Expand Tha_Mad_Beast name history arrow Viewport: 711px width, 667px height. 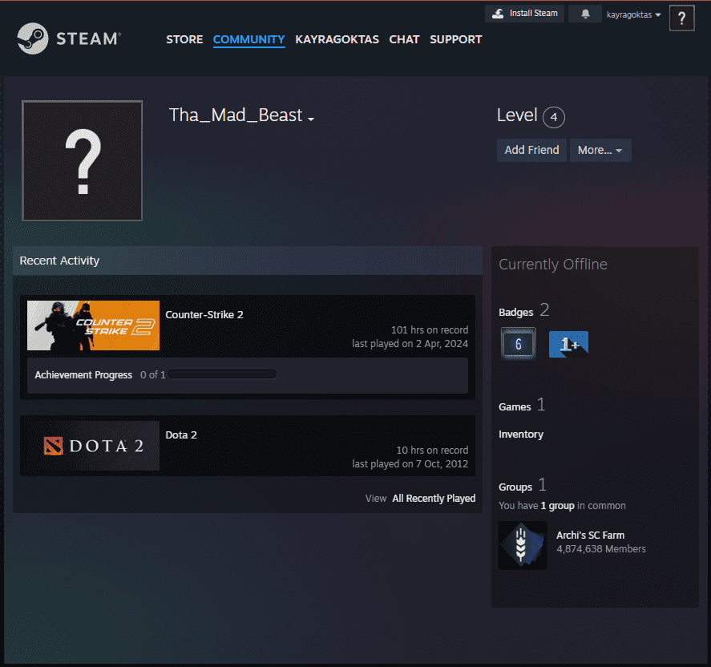click(x=311, y=119)
